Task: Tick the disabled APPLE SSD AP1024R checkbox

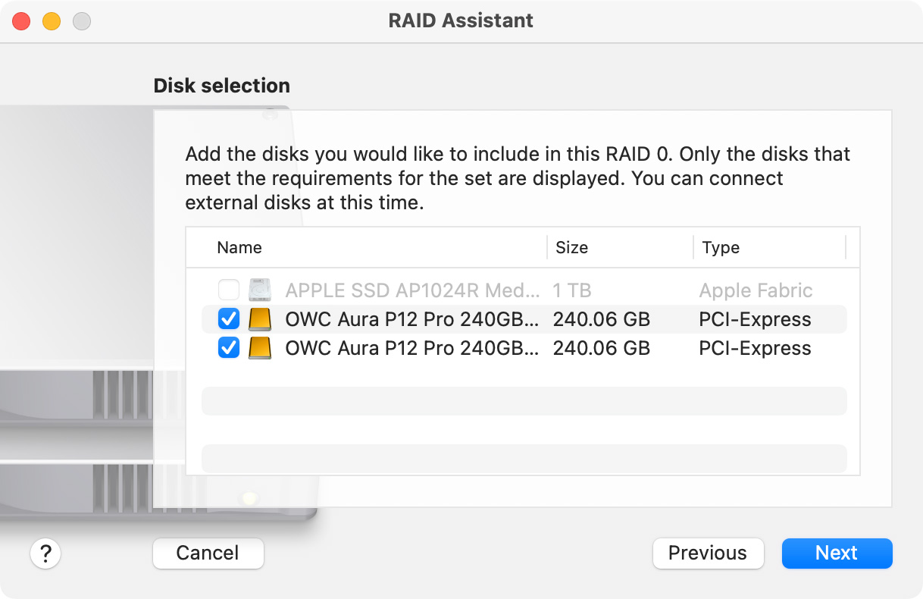Action: pos(229,290)
